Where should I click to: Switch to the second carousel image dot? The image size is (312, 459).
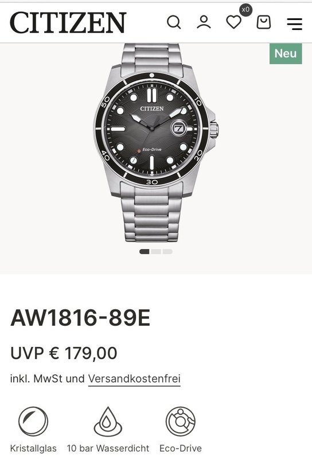[156, 251]
